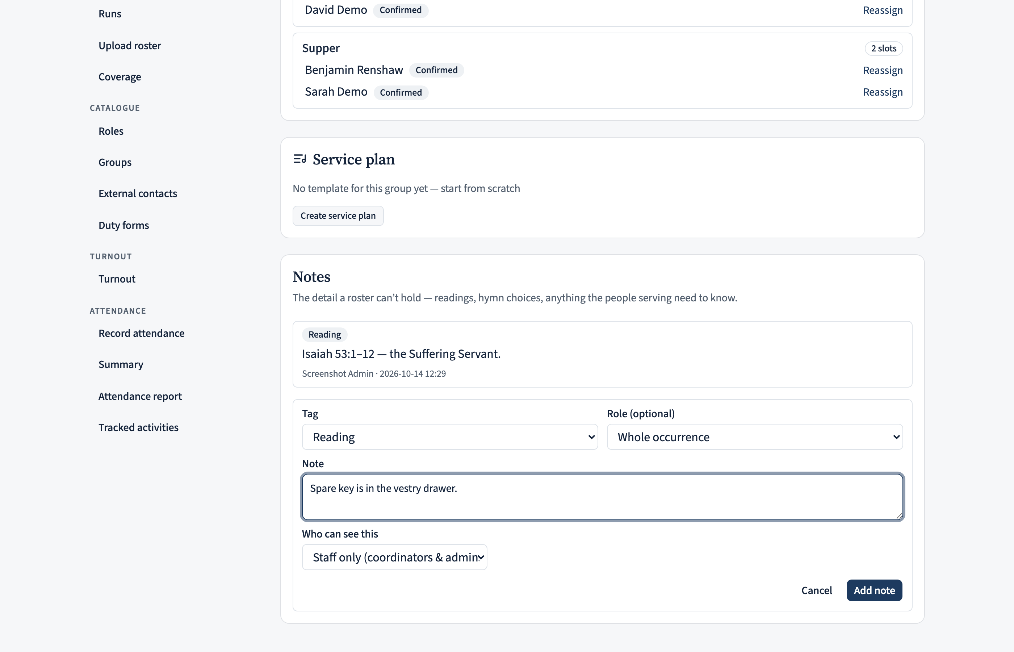Cancel the new note form
The image size is (1014, 652).
(816, 590)
